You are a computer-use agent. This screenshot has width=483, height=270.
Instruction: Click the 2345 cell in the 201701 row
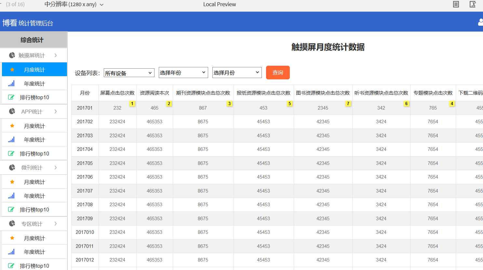(x=323, y=108)
